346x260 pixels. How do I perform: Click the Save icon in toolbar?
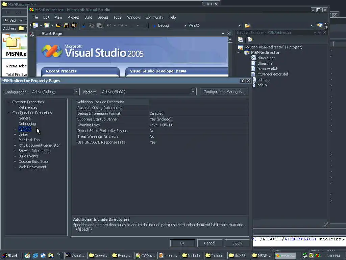[66, 25]
